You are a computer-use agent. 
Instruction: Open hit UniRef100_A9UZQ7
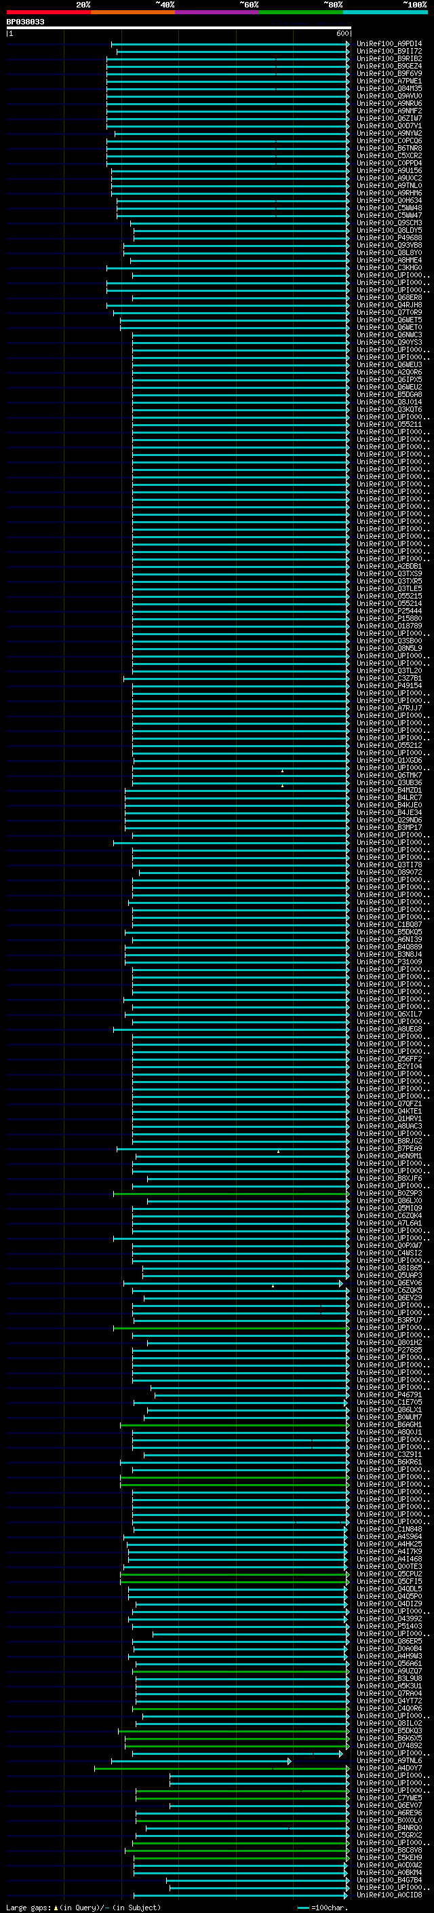[389, 1671]
